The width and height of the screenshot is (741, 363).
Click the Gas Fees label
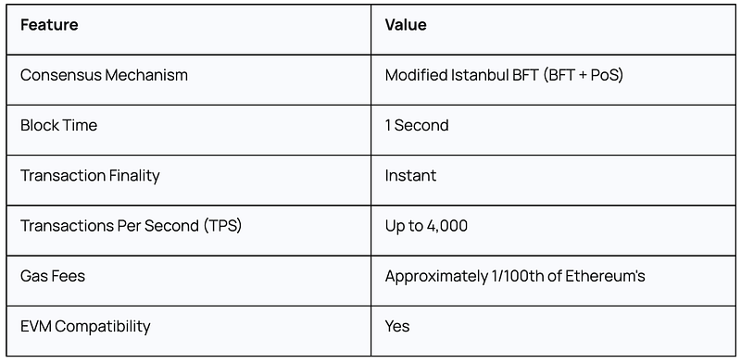pos(53,276)
